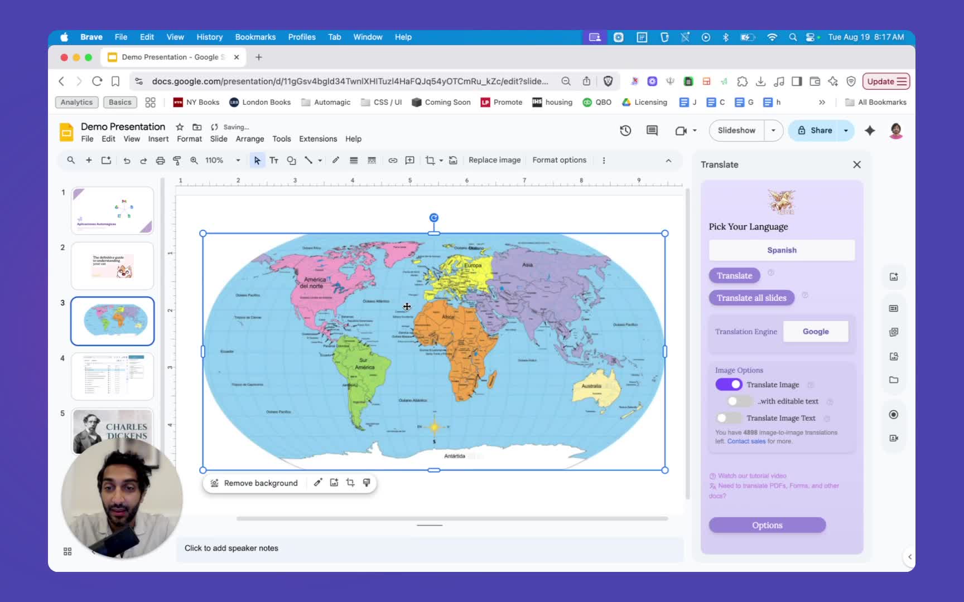Viewport: 964px width, 602px height.
Task: Open version history clock icon
Action: click(625, 130)
